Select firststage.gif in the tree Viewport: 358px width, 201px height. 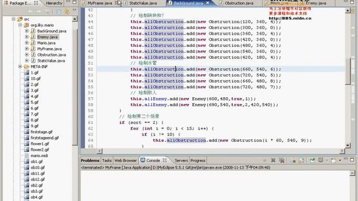click(41, 132)
